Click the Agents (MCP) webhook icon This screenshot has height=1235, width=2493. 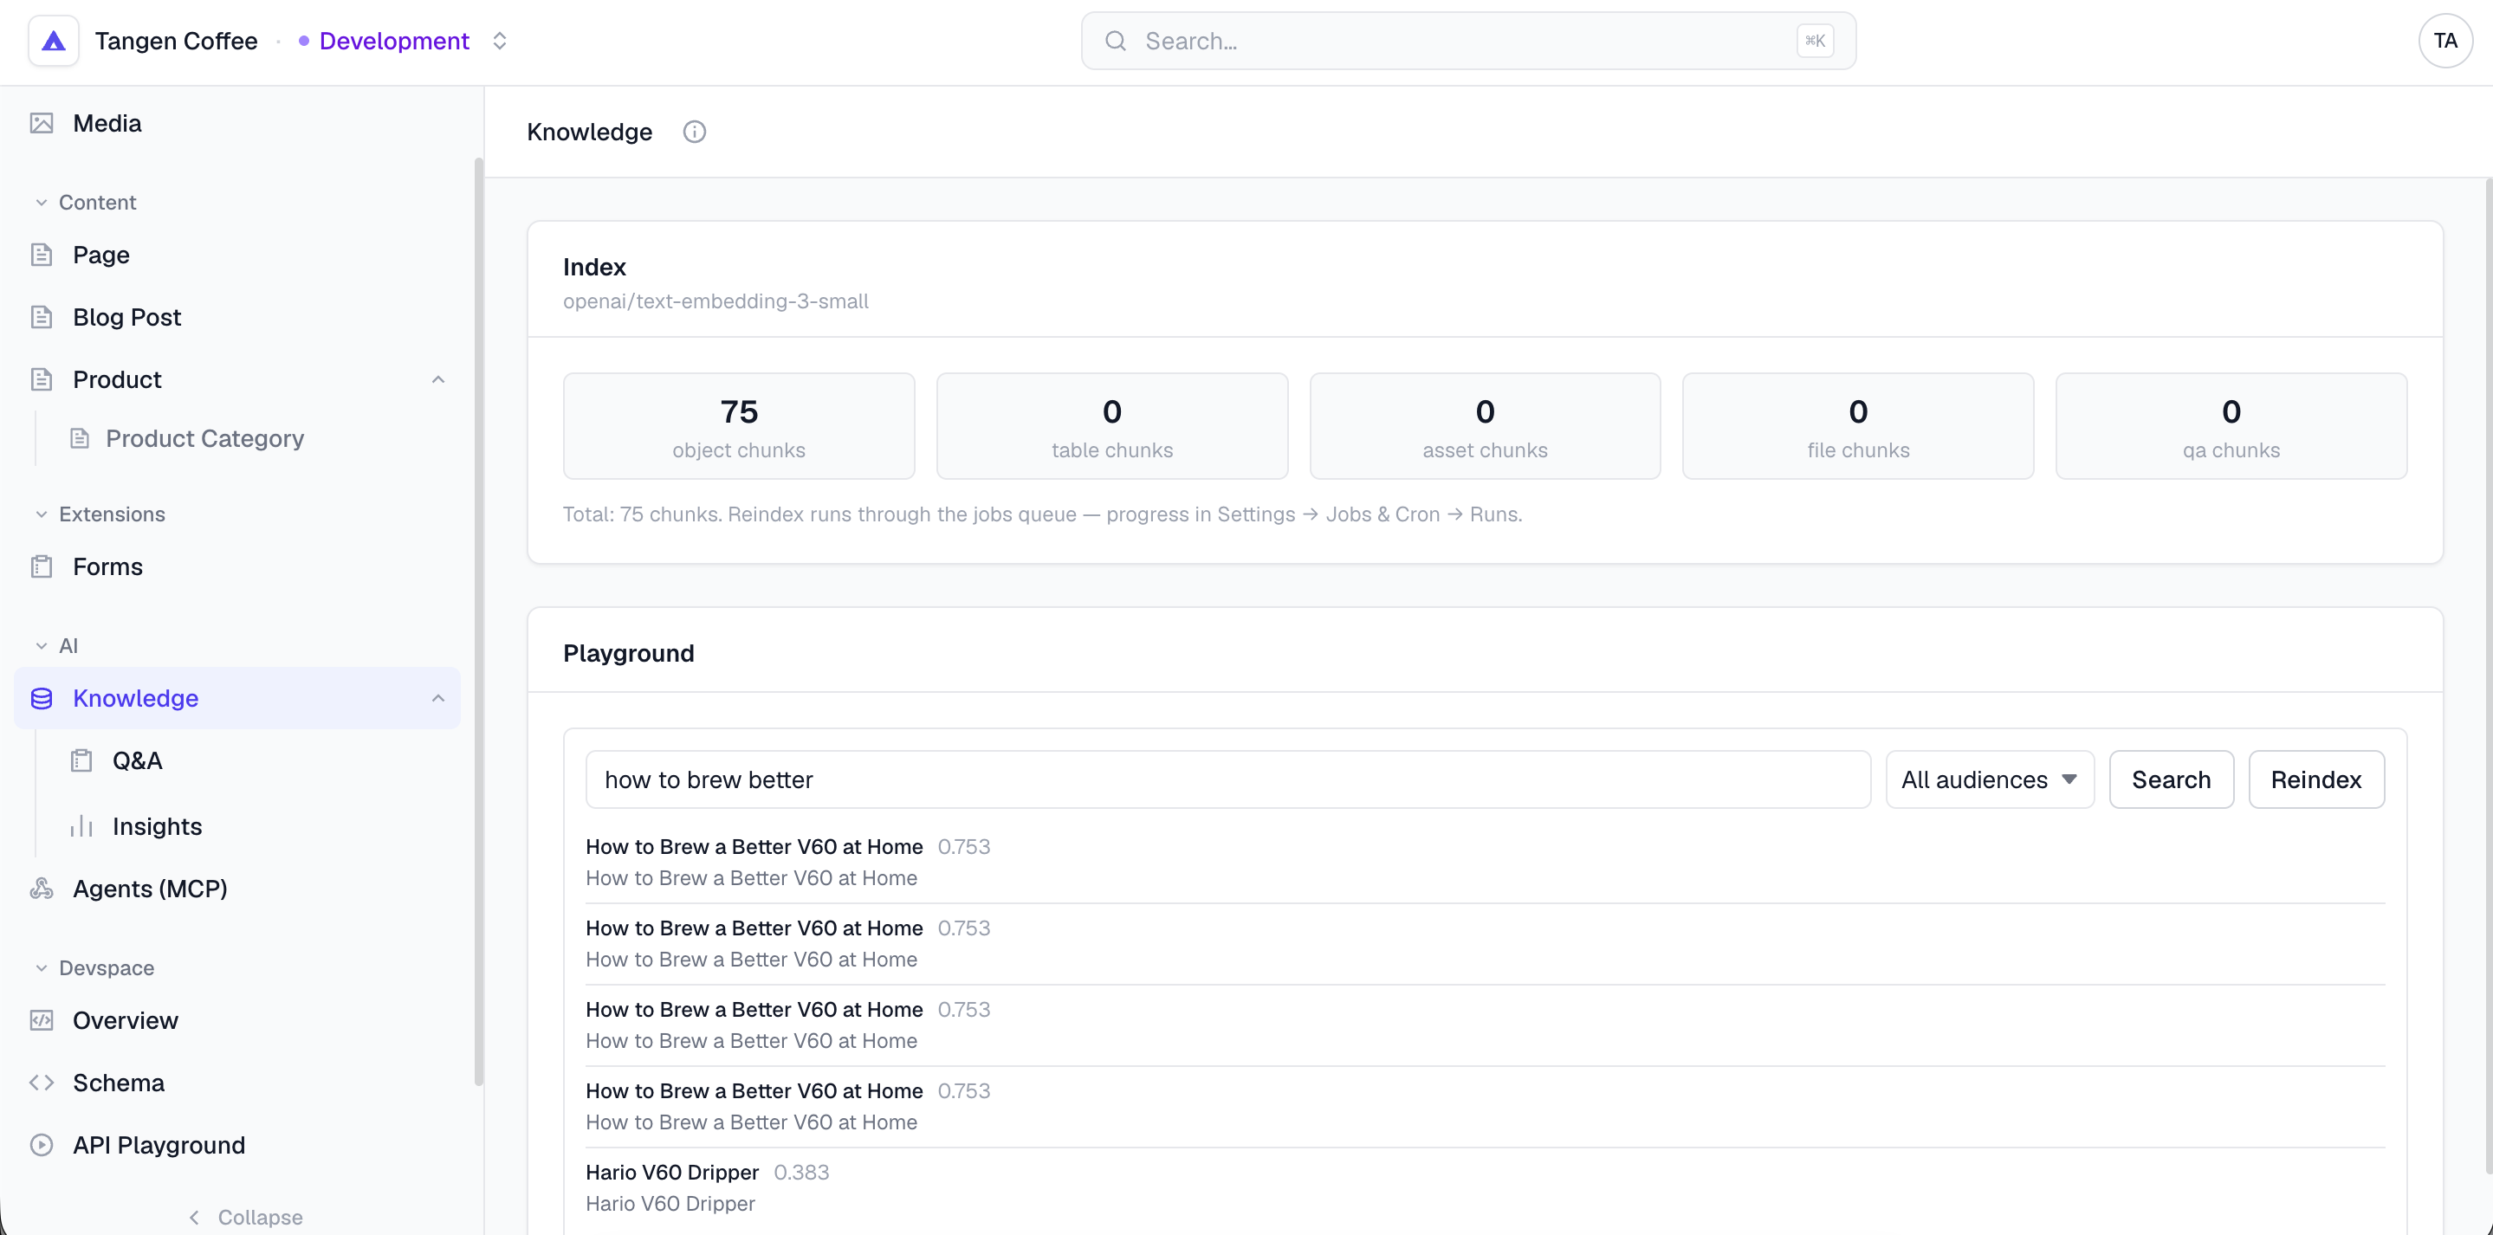coord(42,889)
